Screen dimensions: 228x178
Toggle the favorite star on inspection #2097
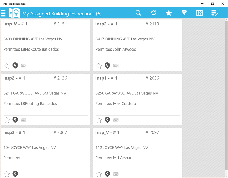pos(99,174)
